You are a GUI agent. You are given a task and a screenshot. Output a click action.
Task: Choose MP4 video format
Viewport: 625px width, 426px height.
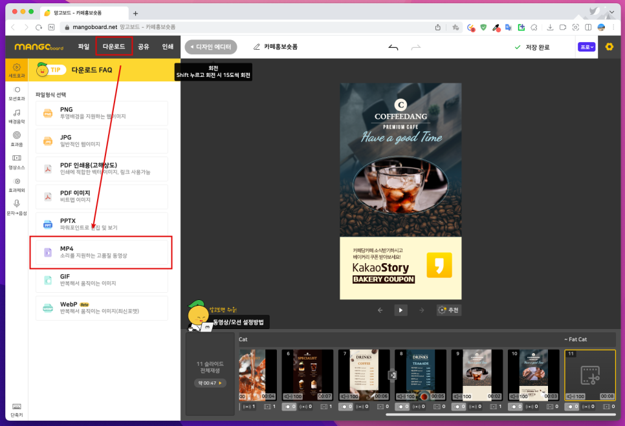(102, 252)
